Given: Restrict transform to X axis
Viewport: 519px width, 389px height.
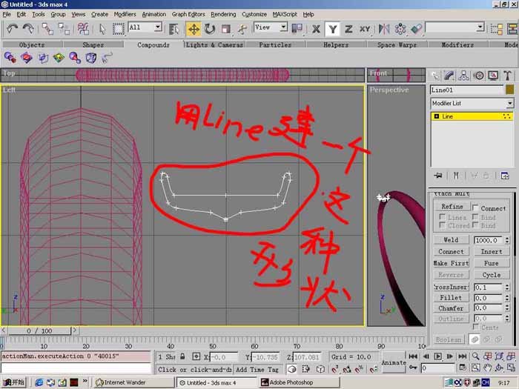Looking at the screenshot, I should point(316,29).
